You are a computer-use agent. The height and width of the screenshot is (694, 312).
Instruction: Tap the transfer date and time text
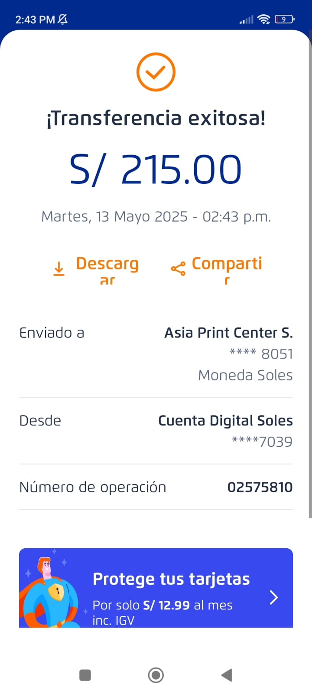pos(156,216)
